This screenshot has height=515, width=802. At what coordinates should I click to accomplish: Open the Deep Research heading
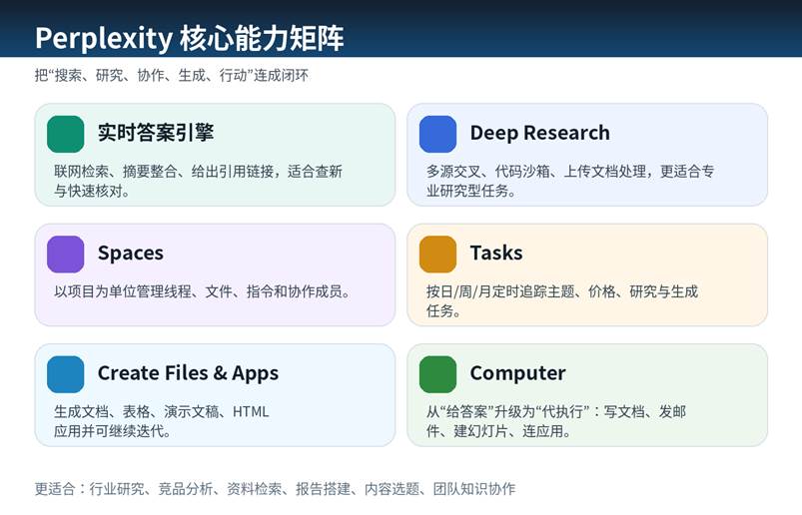(539, 133)
